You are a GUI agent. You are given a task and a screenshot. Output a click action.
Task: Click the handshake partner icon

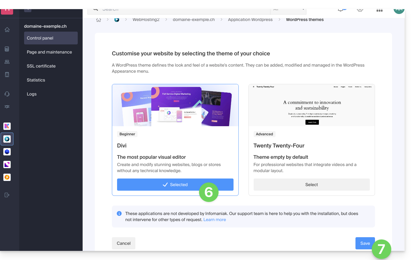pyautogui.click(x=7, y=107)
